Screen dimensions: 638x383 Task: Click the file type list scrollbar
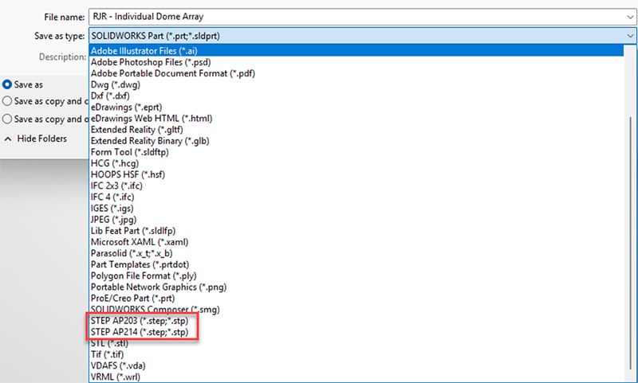631,244
